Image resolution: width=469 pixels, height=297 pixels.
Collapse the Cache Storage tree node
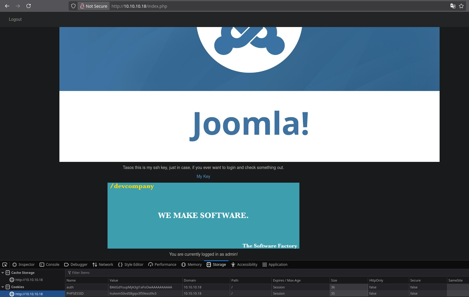pos(3,273)
